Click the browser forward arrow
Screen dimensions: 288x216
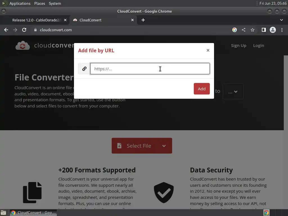point(15,30)
